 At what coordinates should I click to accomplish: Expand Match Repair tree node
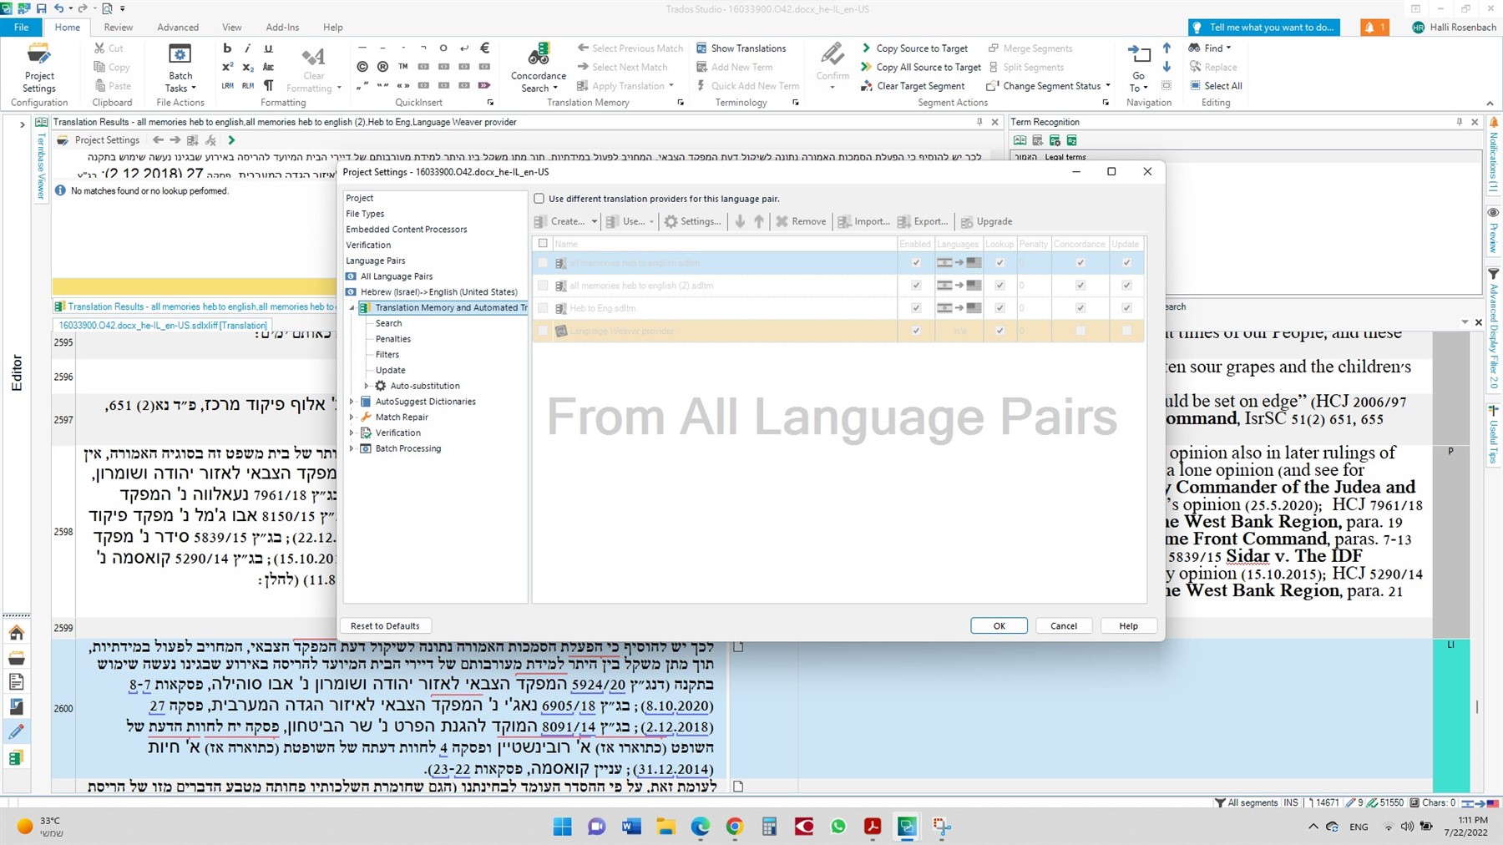point(352,417)
